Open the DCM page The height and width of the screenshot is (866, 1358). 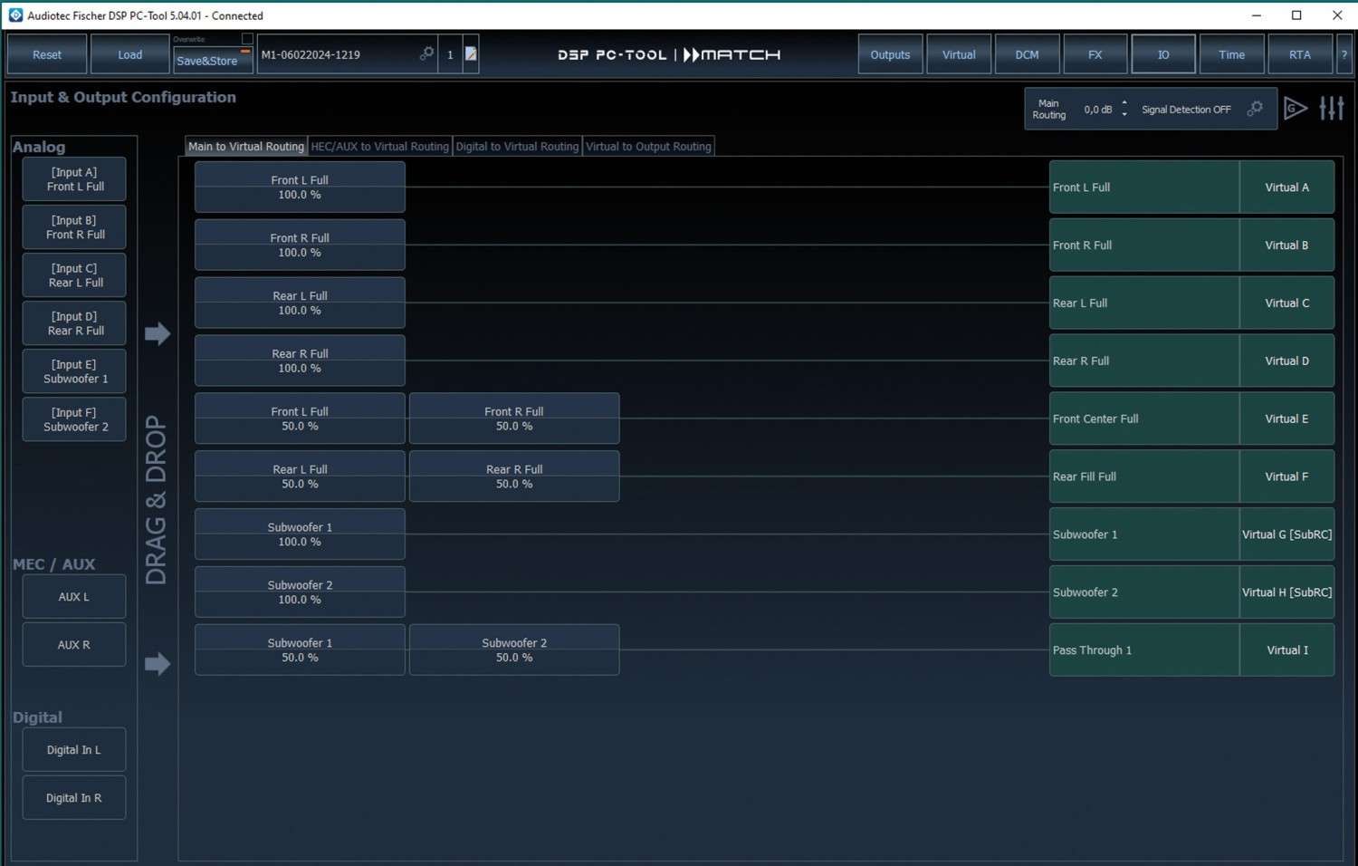tap(1028, 54)
